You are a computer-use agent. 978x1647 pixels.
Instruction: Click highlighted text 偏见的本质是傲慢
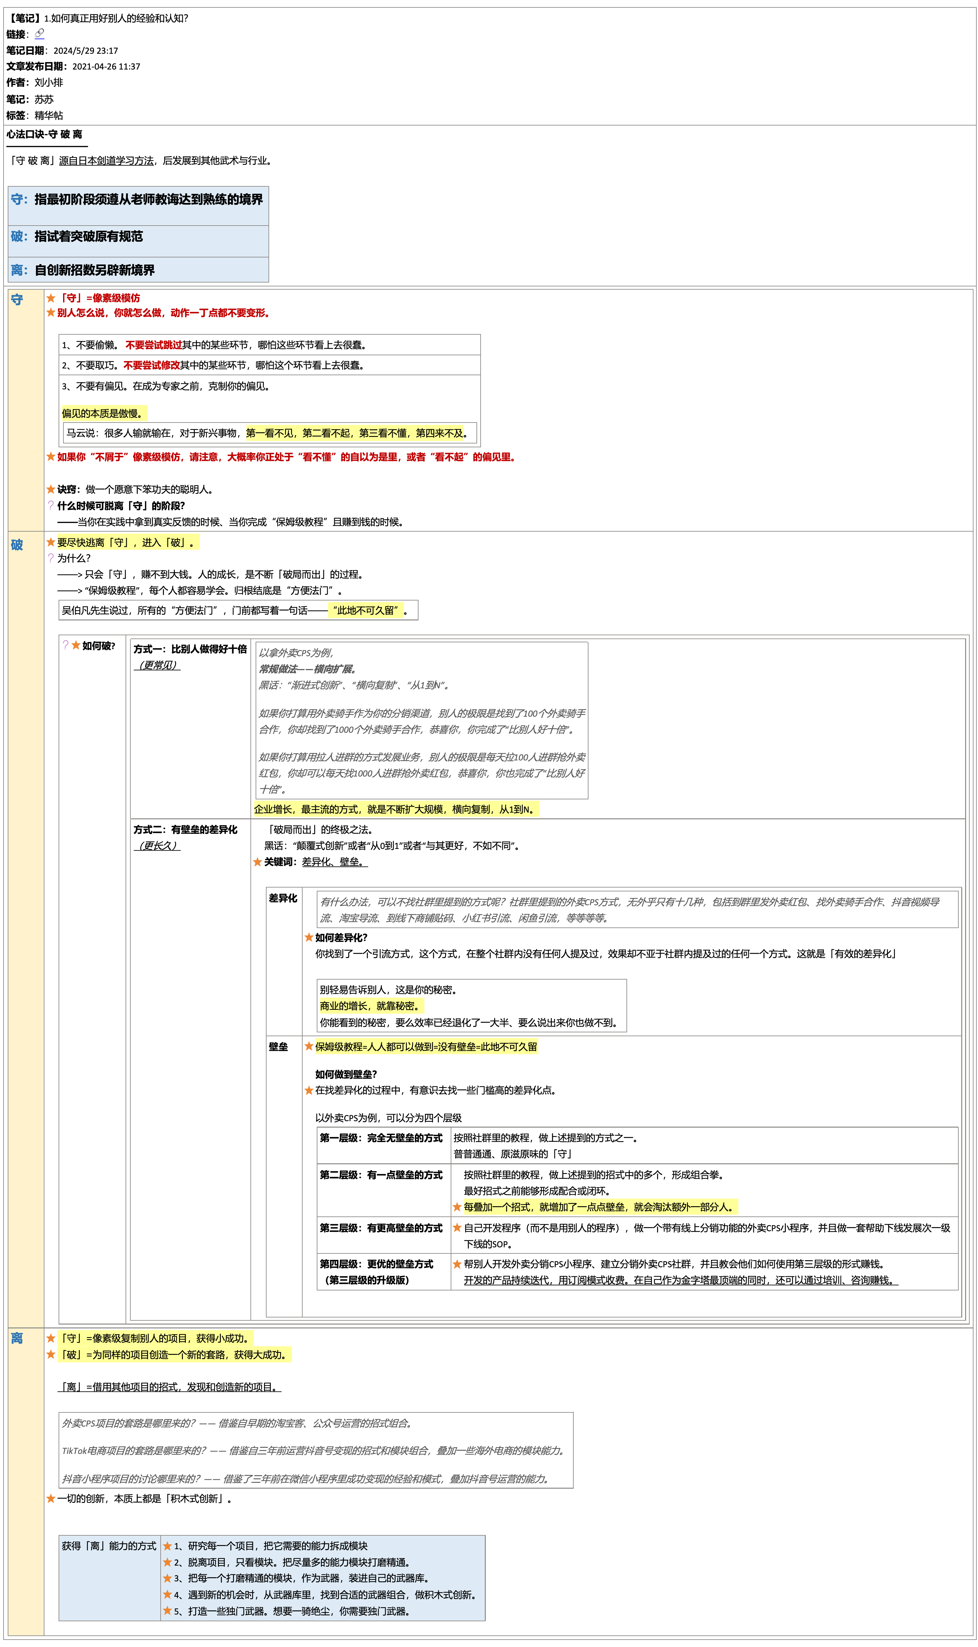103,413
